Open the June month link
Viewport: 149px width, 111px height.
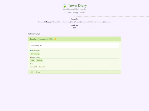tap(68, 22)
